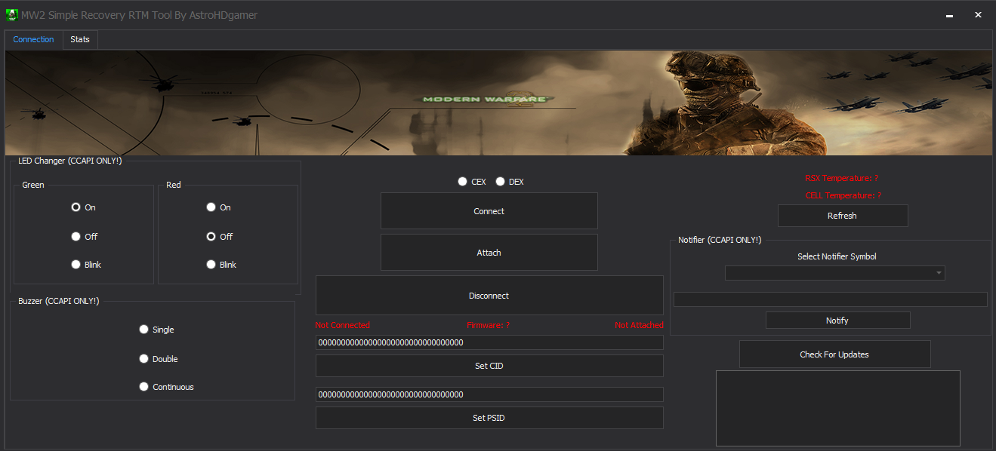The image size is (996, 451).
Task: Click Check For Updates
Action: click(x=835, y=354)
